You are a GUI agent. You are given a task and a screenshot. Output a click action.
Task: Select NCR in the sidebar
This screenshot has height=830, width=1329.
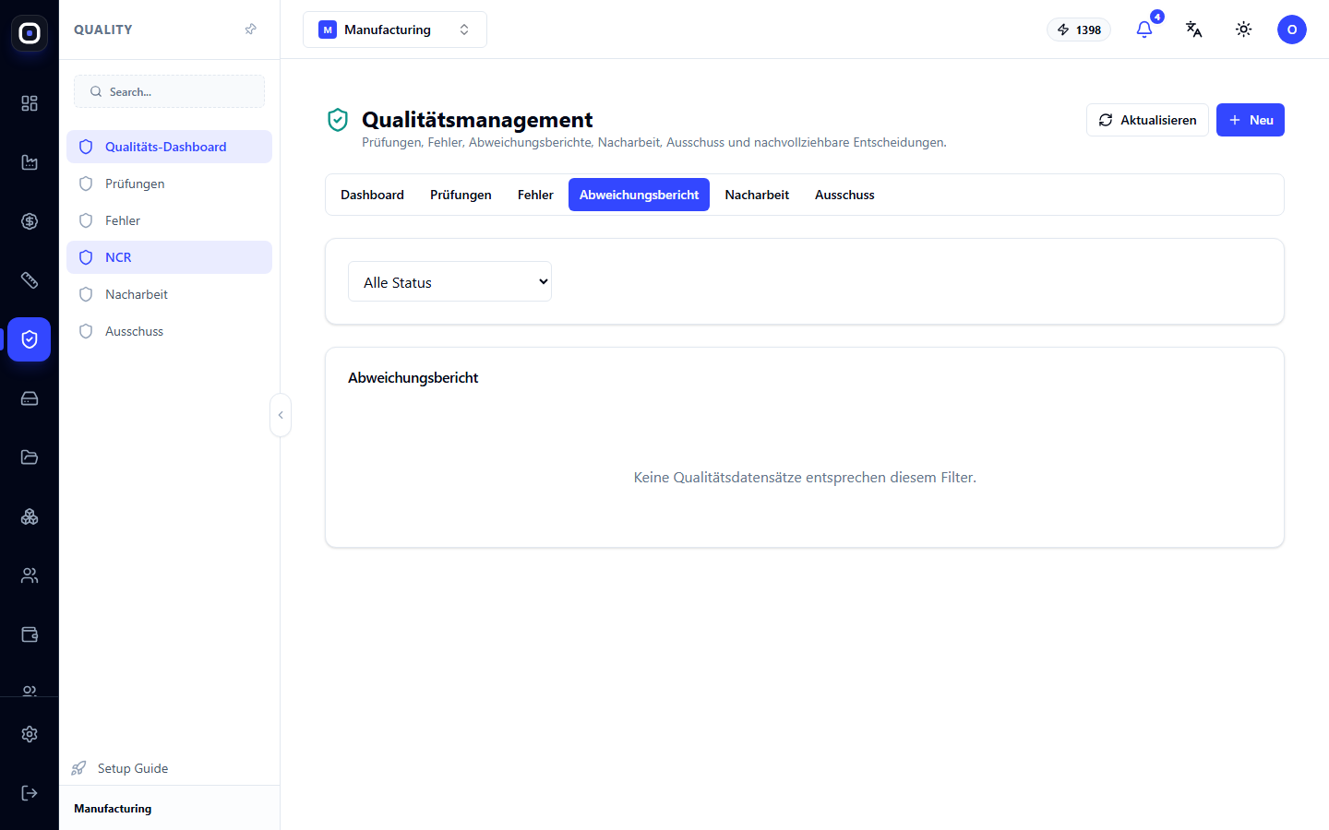[169, 257]
